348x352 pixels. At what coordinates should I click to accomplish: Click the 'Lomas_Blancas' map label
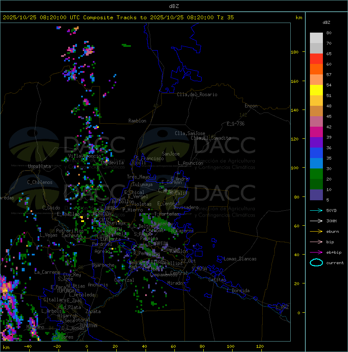click(x=240, y=259)
